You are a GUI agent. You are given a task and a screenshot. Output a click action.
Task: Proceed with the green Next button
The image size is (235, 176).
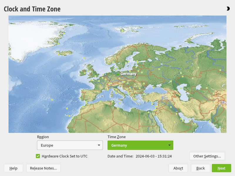click(x=221, y=168)
